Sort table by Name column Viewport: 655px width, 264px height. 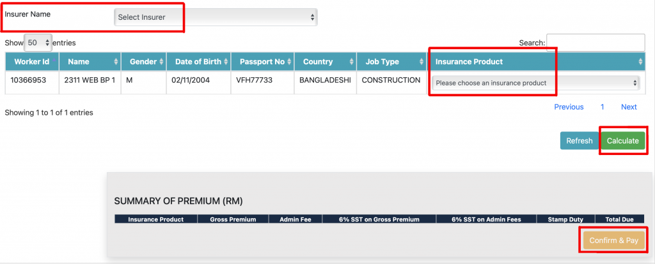tap(90, 62)
